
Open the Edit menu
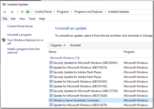[13, 19]
